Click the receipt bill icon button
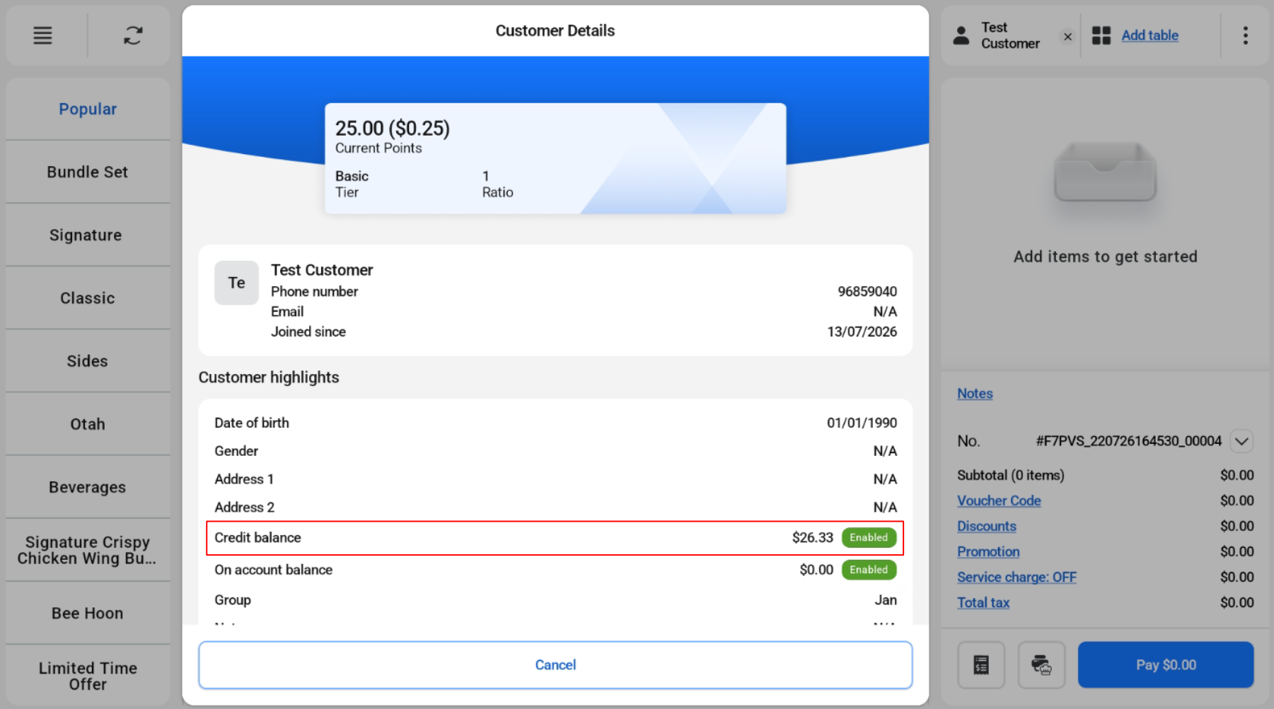Screen dimensions: 1274x709 pyautogui.click(x=980, y=664)
